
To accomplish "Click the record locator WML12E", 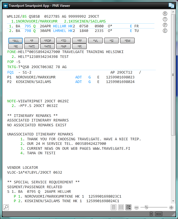I will pos(14,17).
